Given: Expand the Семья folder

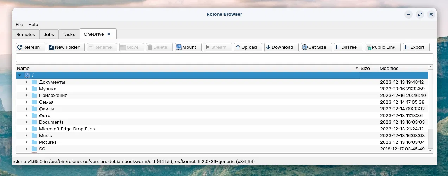Looking at the screenshot, I should 26,102.
